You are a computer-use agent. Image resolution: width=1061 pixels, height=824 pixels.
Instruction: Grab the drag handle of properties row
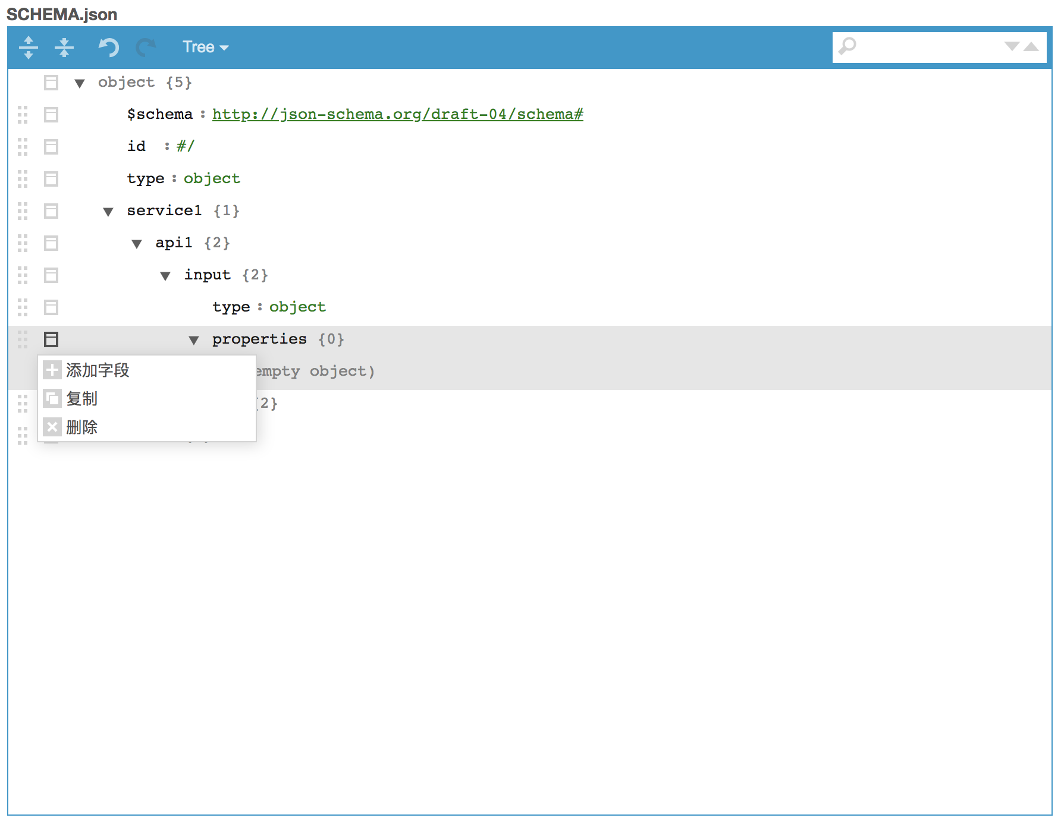click(23, 339)
